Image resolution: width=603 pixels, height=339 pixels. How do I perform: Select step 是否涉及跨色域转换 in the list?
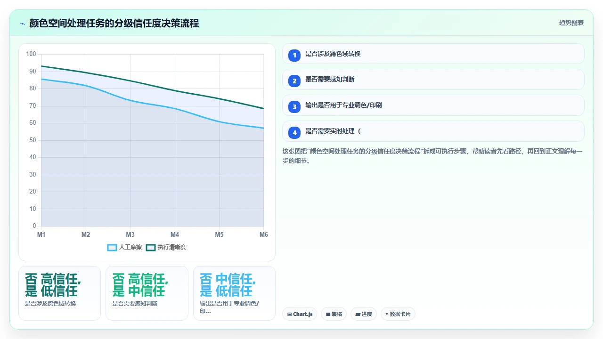[433, 54]
